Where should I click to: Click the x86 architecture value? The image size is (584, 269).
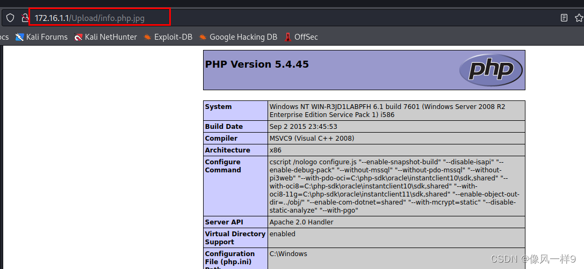pos(276,150)
